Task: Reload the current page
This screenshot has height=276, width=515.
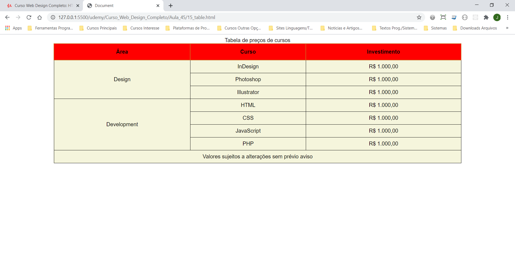Action: click(29, 17)
